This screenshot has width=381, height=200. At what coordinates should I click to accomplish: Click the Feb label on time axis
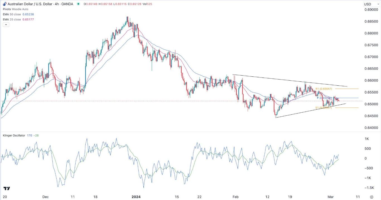pyautogui.click(x=236, y=197)
